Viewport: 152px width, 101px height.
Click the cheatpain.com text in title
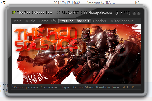tap(100, 13)
